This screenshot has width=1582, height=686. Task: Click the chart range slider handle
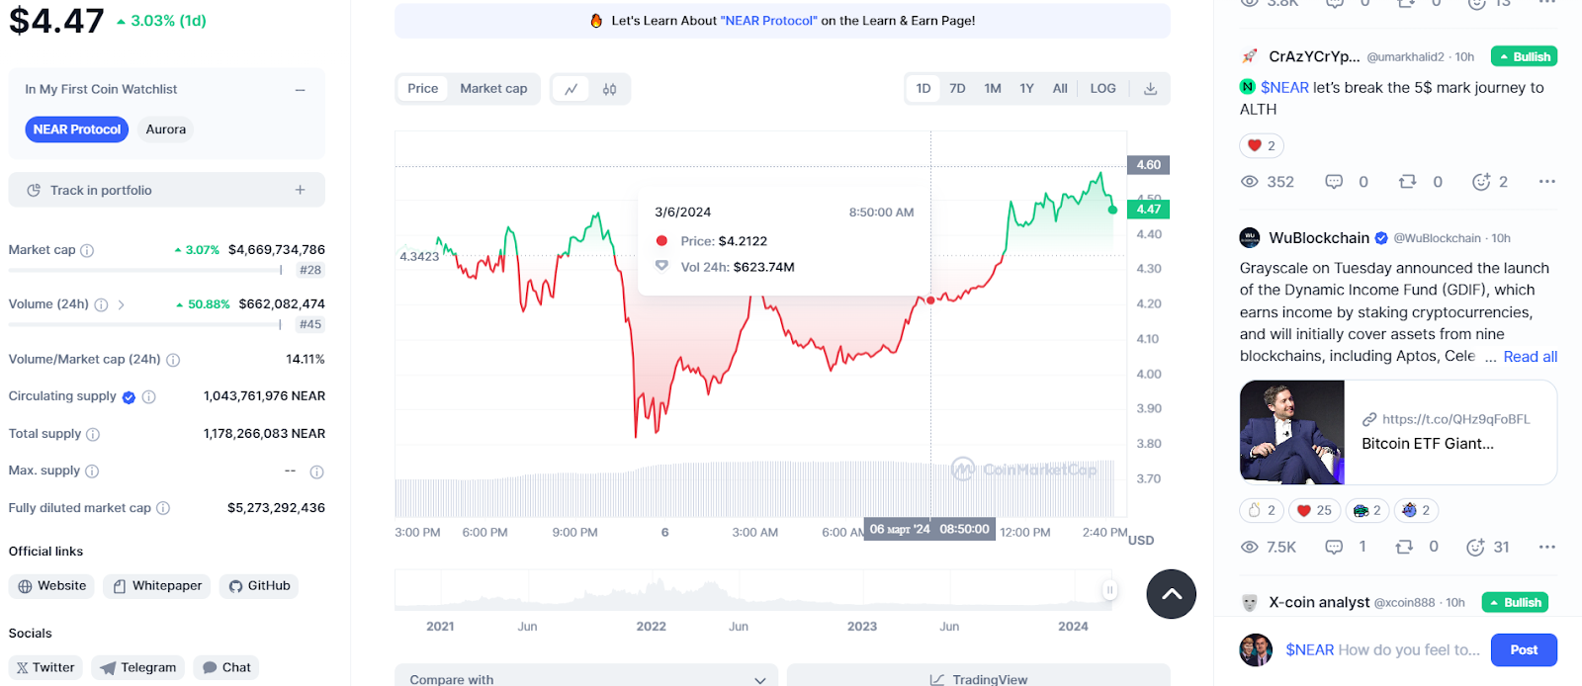[x=1109, y=590]
